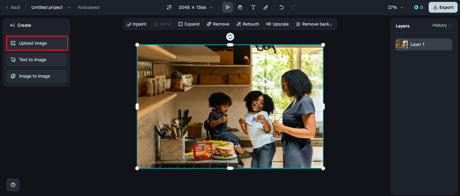Click the rotate handle above the image
The image size is (460, 196).
click(x=230, y=37)
